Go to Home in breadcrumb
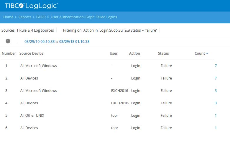The width and height of the screenshot is (230, 146). 8,17
